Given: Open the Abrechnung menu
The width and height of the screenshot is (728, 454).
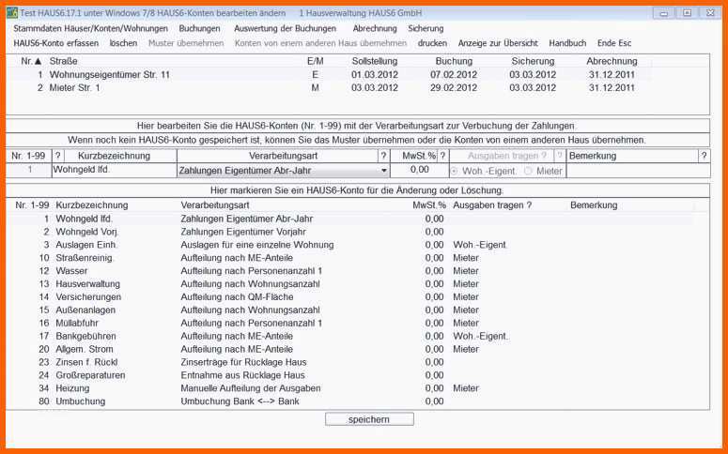Looking at the screenshot, I should tap(374, 28).
